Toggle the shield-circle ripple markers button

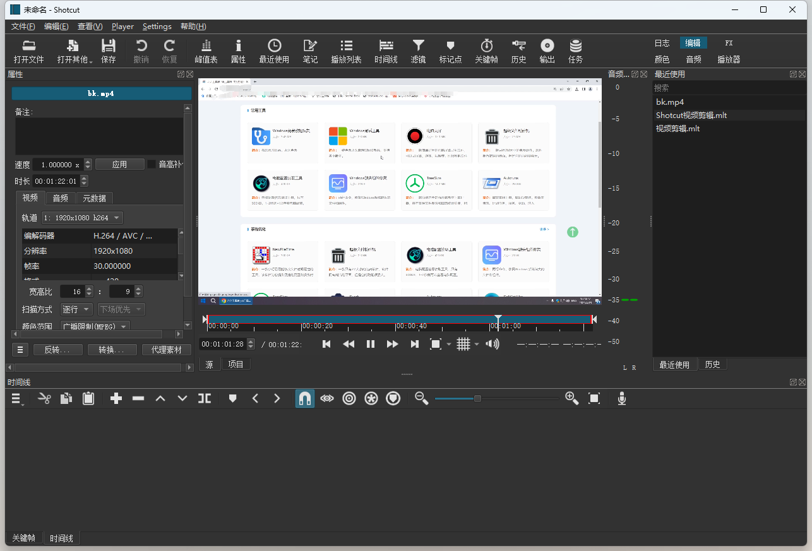[393, 398]
